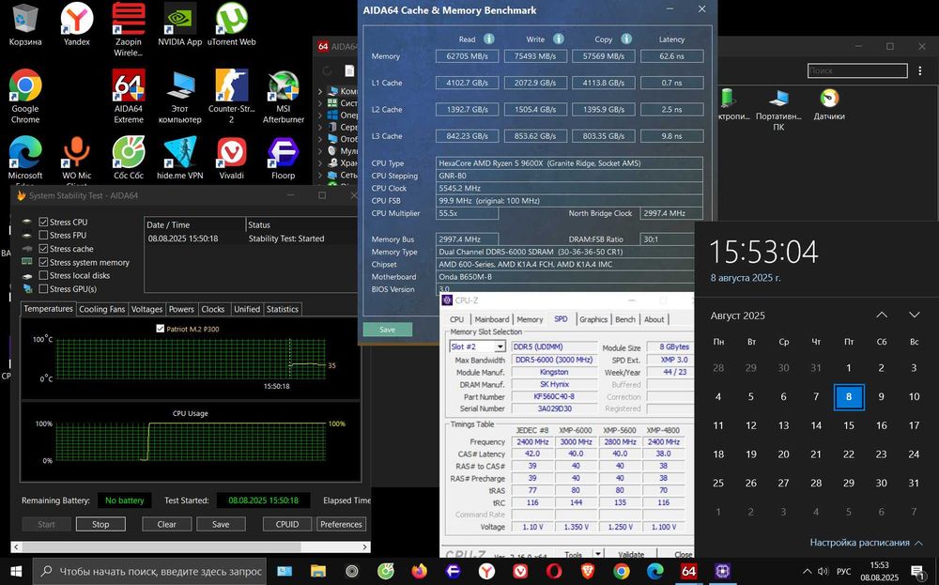Open Firefox from the taskbar
Viewport: 939px width, 585px height.
tap(419, 571)
